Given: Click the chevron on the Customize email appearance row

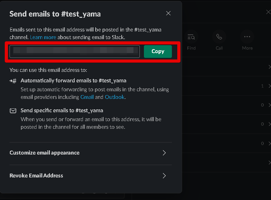Looking at the screenshot, I should 164,153.
